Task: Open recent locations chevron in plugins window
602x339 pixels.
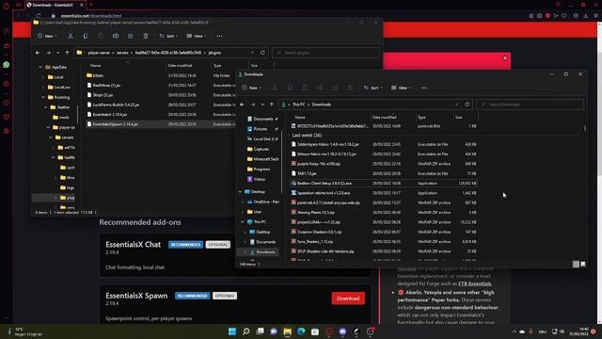Action: click(58, 53)
